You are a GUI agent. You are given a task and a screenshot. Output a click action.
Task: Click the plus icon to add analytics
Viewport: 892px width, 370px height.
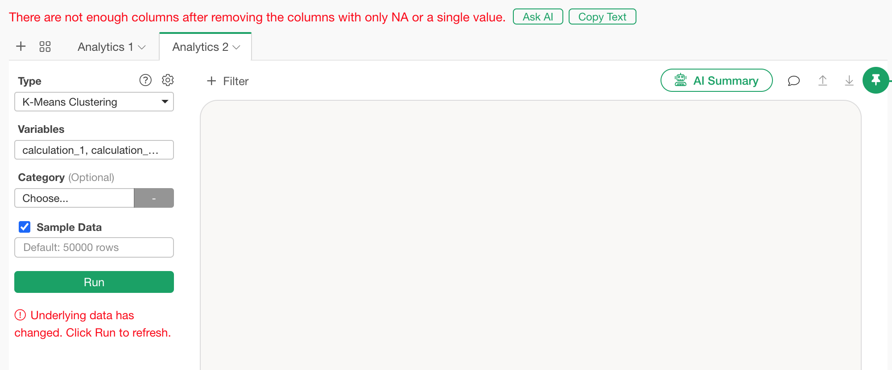[21, 46]
